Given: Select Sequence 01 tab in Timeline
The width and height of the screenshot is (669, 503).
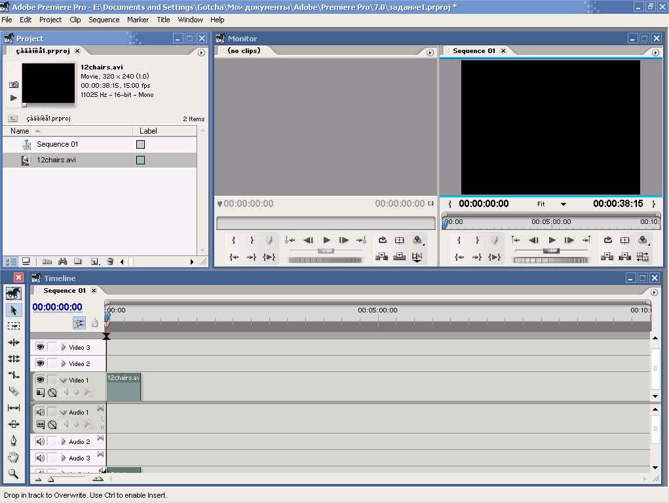Looking at the screenshot, I should [64, 291].
